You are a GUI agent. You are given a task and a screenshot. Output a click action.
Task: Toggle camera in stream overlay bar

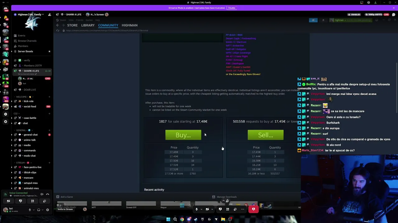207,209
